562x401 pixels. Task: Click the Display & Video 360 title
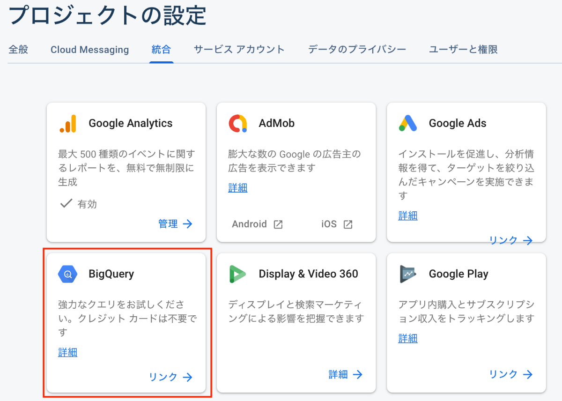309,274
